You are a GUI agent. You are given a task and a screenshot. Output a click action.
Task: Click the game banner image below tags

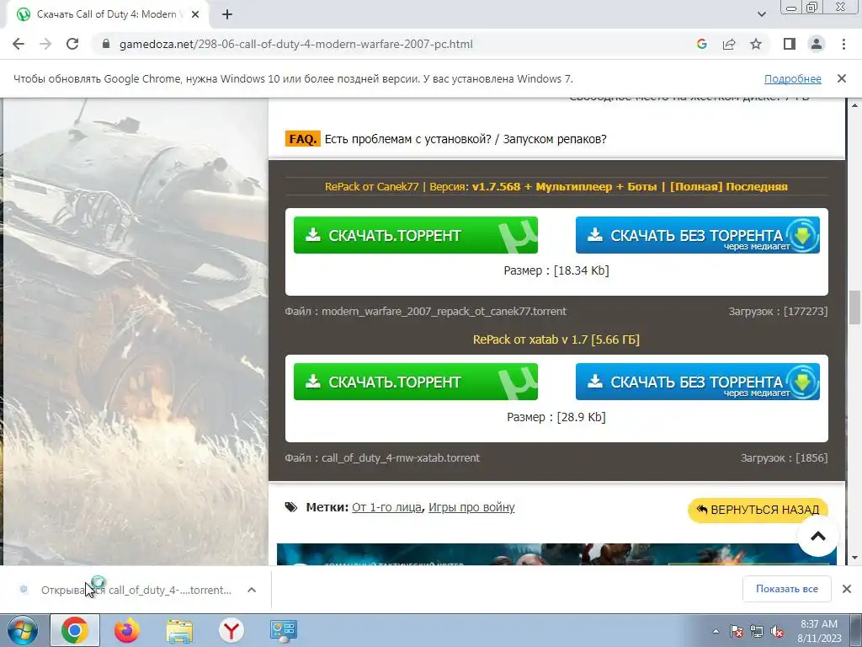pyautogui.click(x=556, y=554)
